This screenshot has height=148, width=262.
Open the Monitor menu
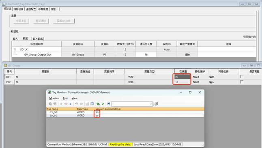pos(54,98)
